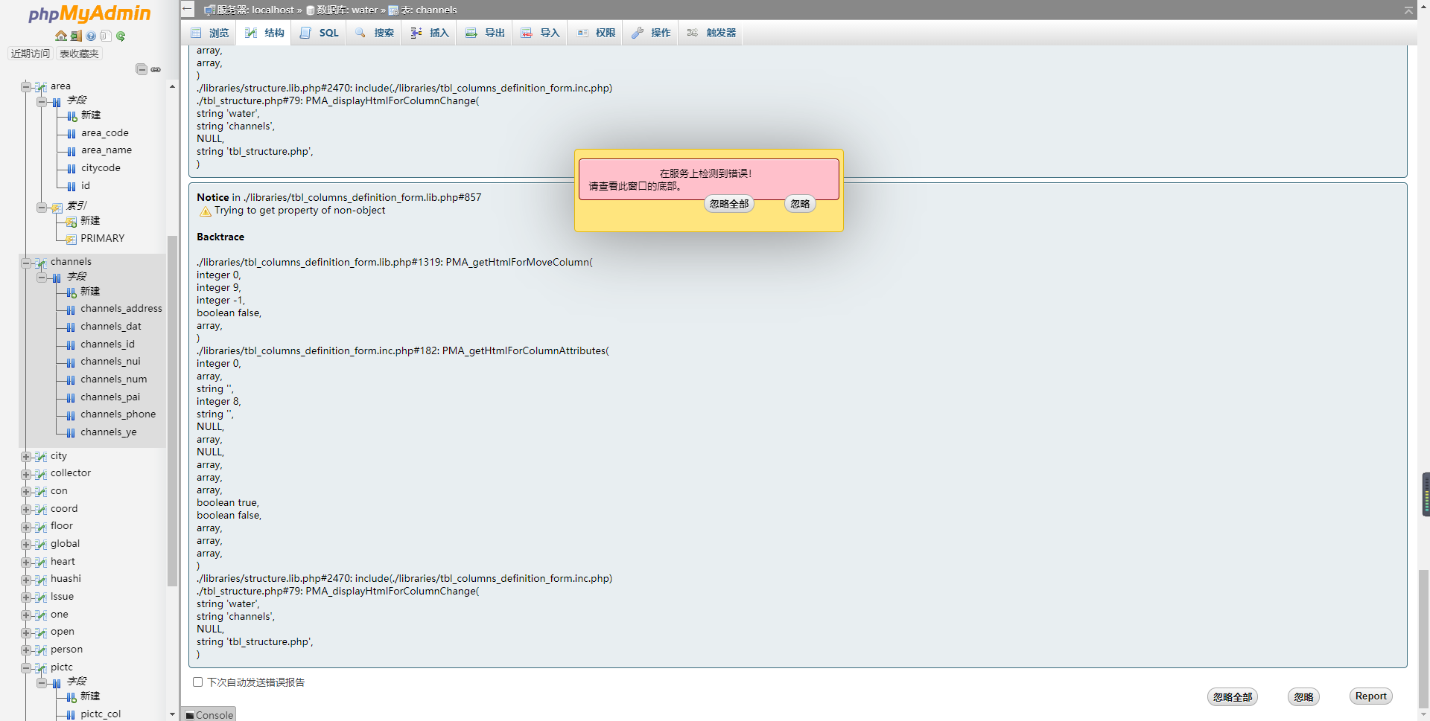Expand the city table node
Image resolution: width=1430 pixels, height=721 pixels.
pyautogui.click(x=26, y=457)
